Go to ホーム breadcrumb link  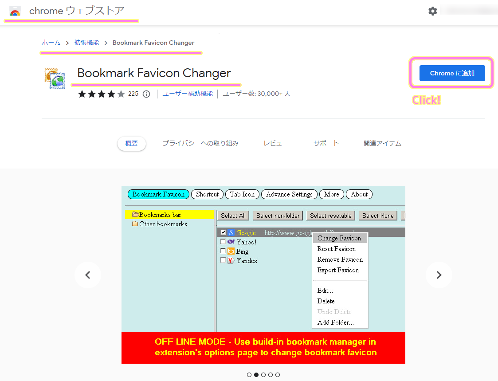pyautogui.click(x=51, y=43)
